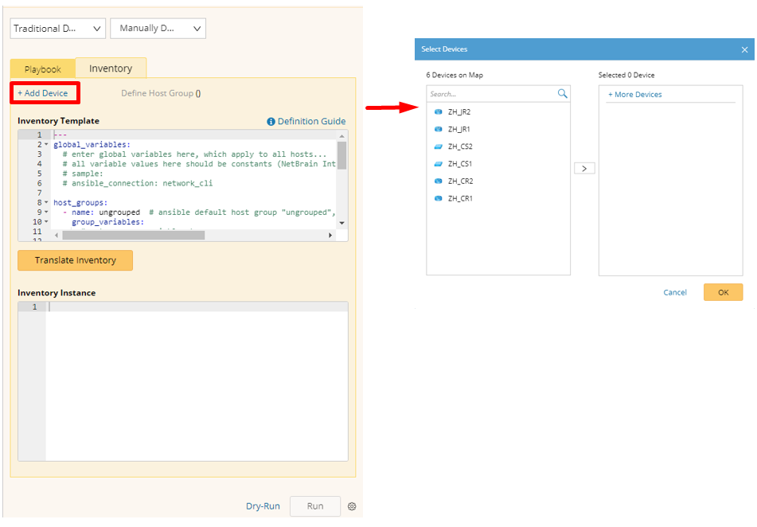Select the Inventory tab
This screenshot has height=527, width=757.
pyautogui.click(x=111, y=68)
